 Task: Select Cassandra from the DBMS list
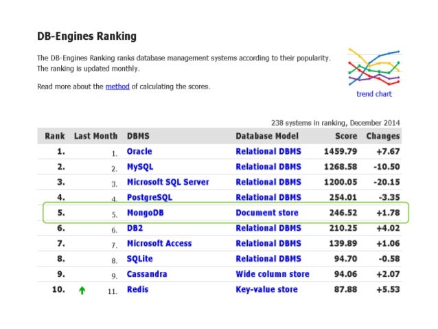click(x=147, y=274)
